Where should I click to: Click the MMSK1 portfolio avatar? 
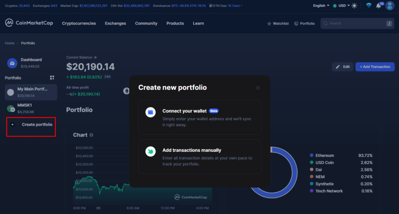click(11, 109)
